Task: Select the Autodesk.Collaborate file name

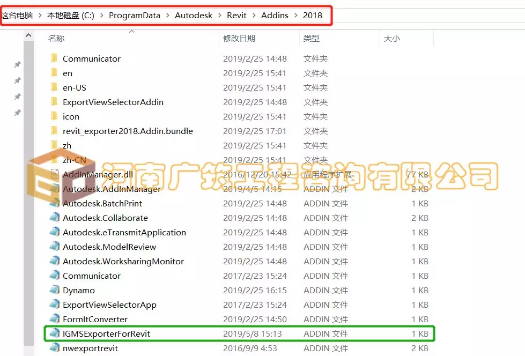Action: (105, 218)
